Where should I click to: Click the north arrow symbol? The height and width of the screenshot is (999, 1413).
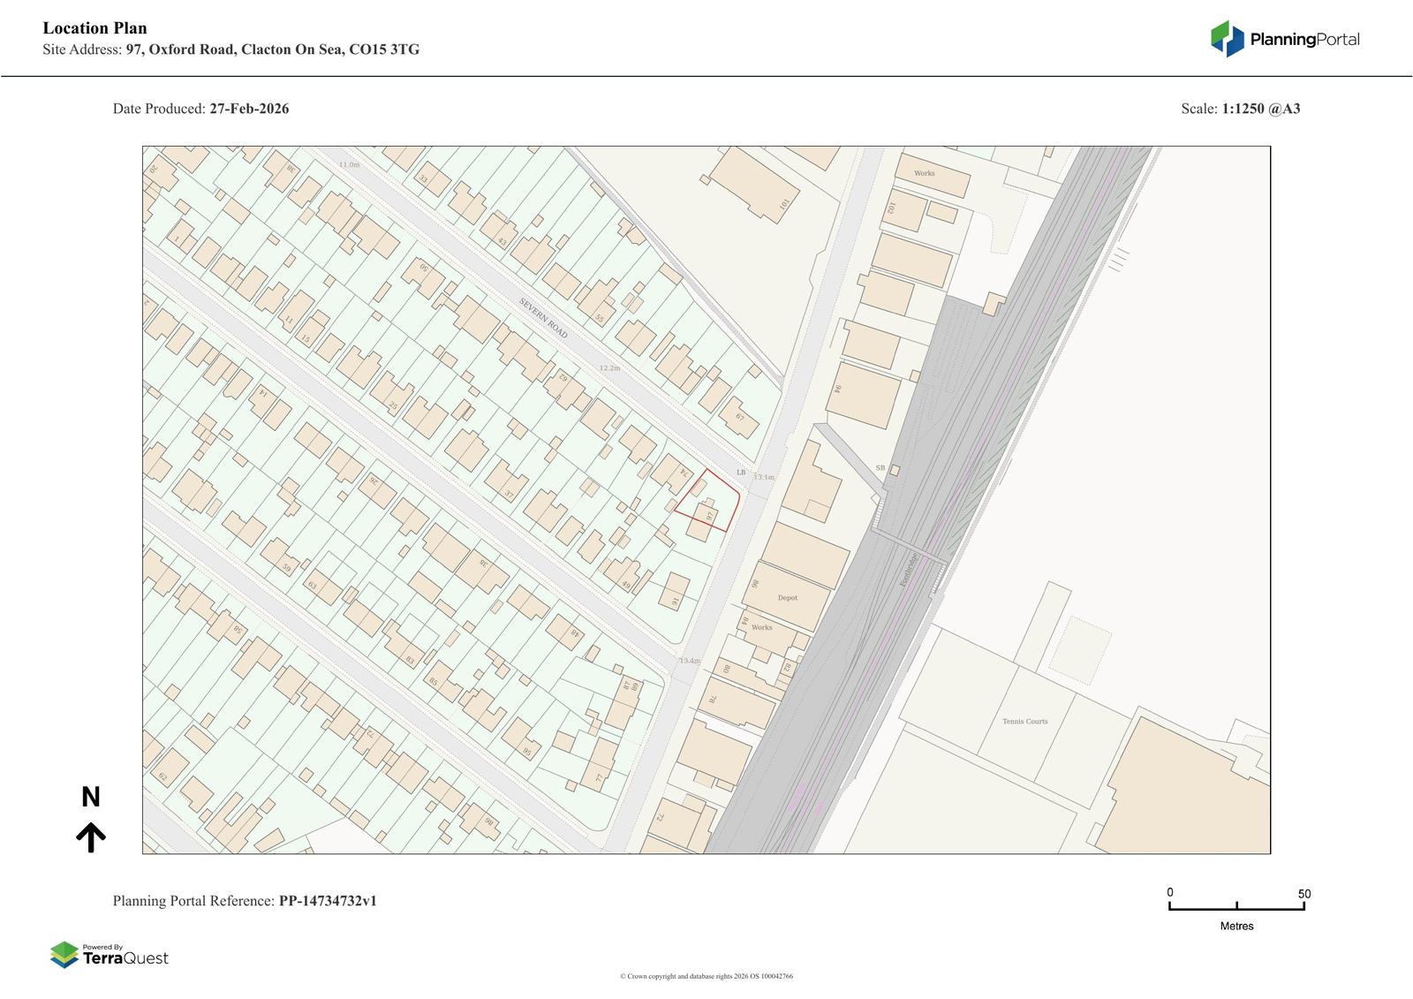point(91,836)
